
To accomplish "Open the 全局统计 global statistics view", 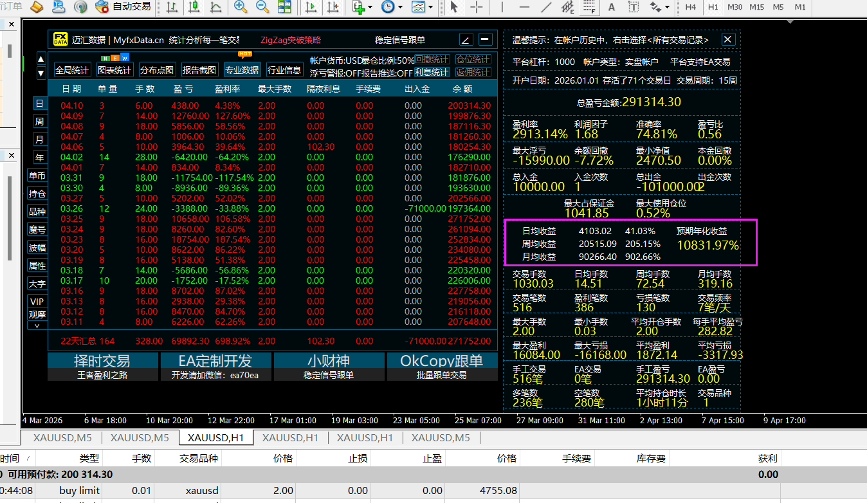I will pos(72,70).
